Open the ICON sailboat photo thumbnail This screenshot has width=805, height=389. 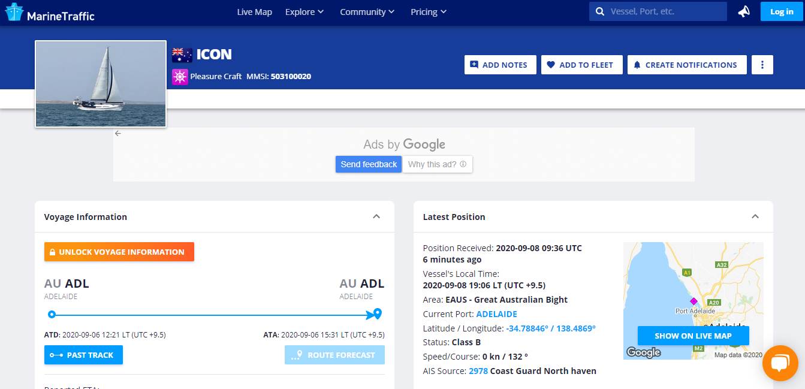pyautogui.click(x=101, y=84)
